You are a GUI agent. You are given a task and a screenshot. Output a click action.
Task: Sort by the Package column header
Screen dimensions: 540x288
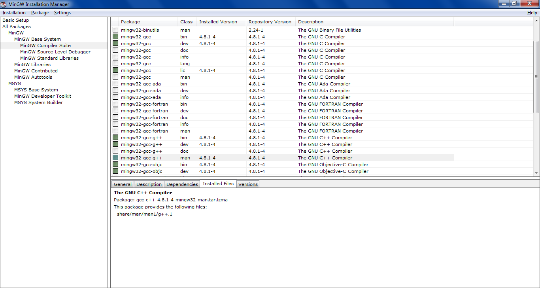(149, 22)
